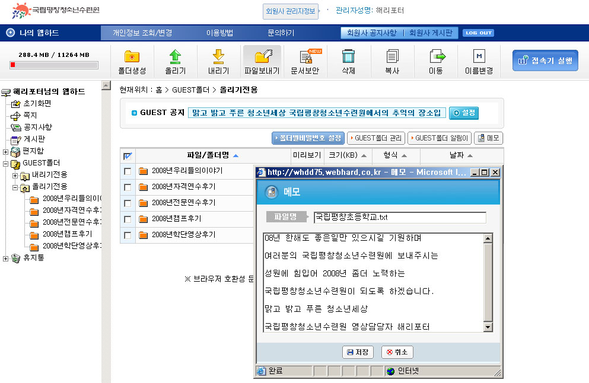Check the box for 2008년학단영상후기
The width and height of the screenshot is (589, 383).
click(128, 235)
